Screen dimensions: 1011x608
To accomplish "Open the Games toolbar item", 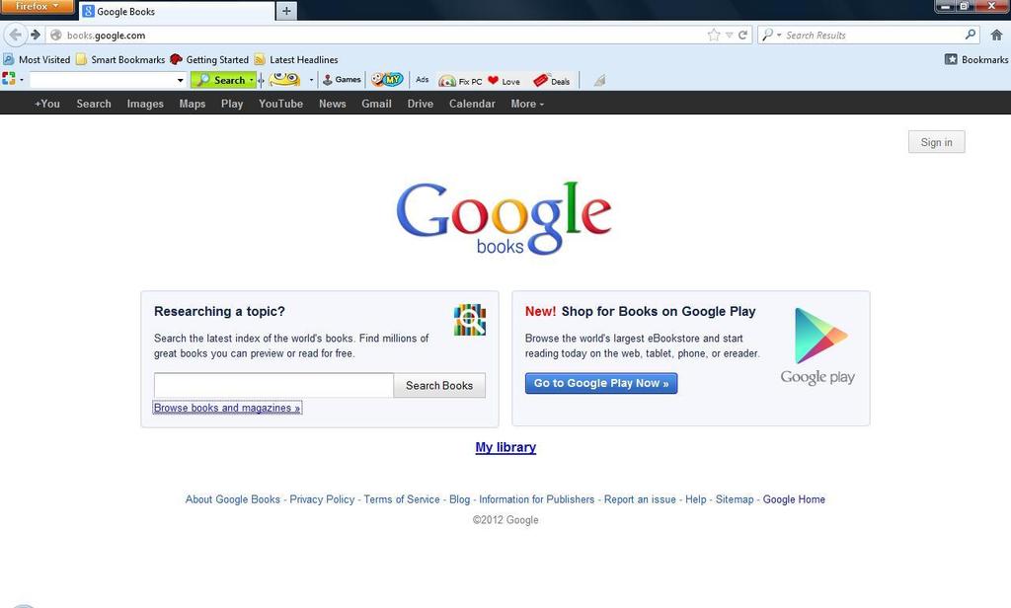I will coord(342,80).
